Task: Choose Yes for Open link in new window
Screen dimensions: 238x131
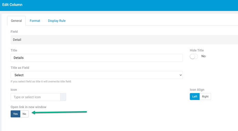Action: [x=16, y=114]
